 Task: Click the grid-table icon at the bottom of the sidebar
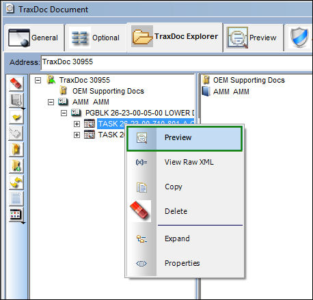click(x=16, y=215)
